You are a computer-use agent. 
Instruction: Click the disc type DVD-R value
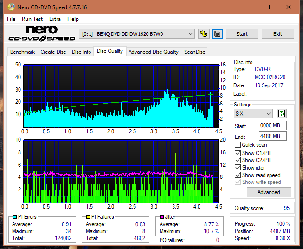pos(263,69)
